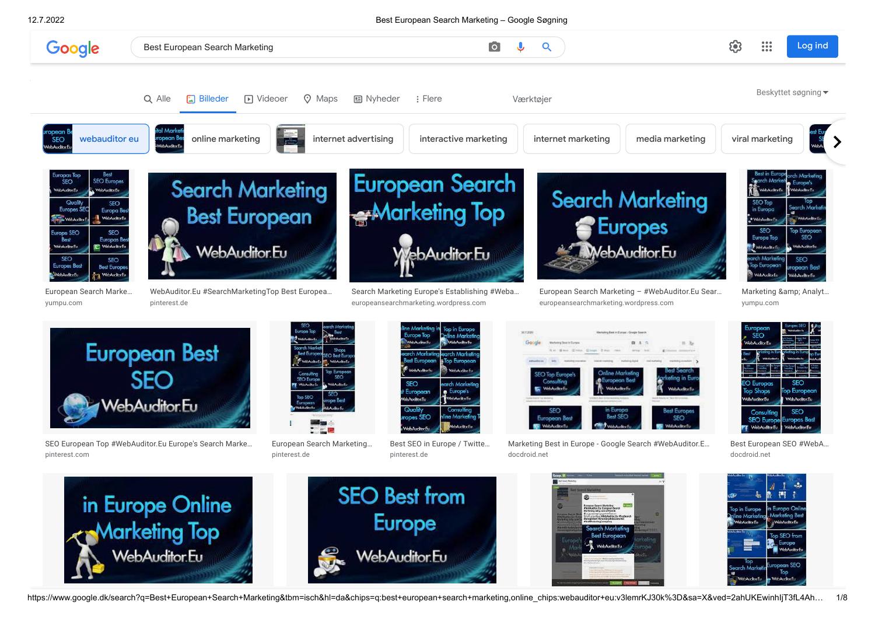Image resolution: width=875 pixels, height=619 pixels.
Task: Open the Google apps grid launcher
Action: click(766, 46)
